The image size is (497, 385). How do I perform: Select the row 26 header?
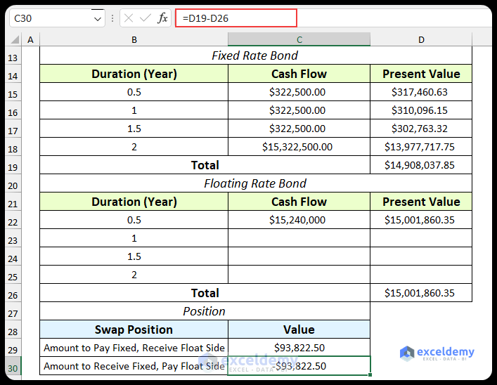pyautogui.click(x=12, y=294)
